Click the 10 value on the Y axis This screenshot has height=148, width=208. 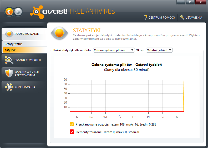65,107
